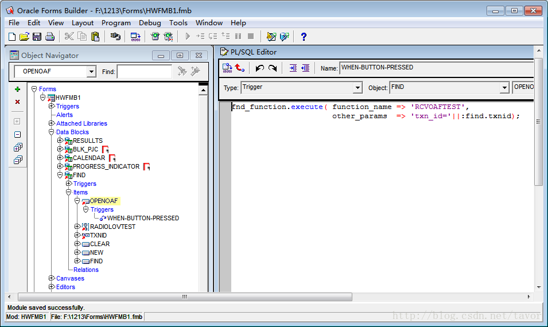548x327 pixels.
Task: Click the trigger Name field
Action: point(437,68)
